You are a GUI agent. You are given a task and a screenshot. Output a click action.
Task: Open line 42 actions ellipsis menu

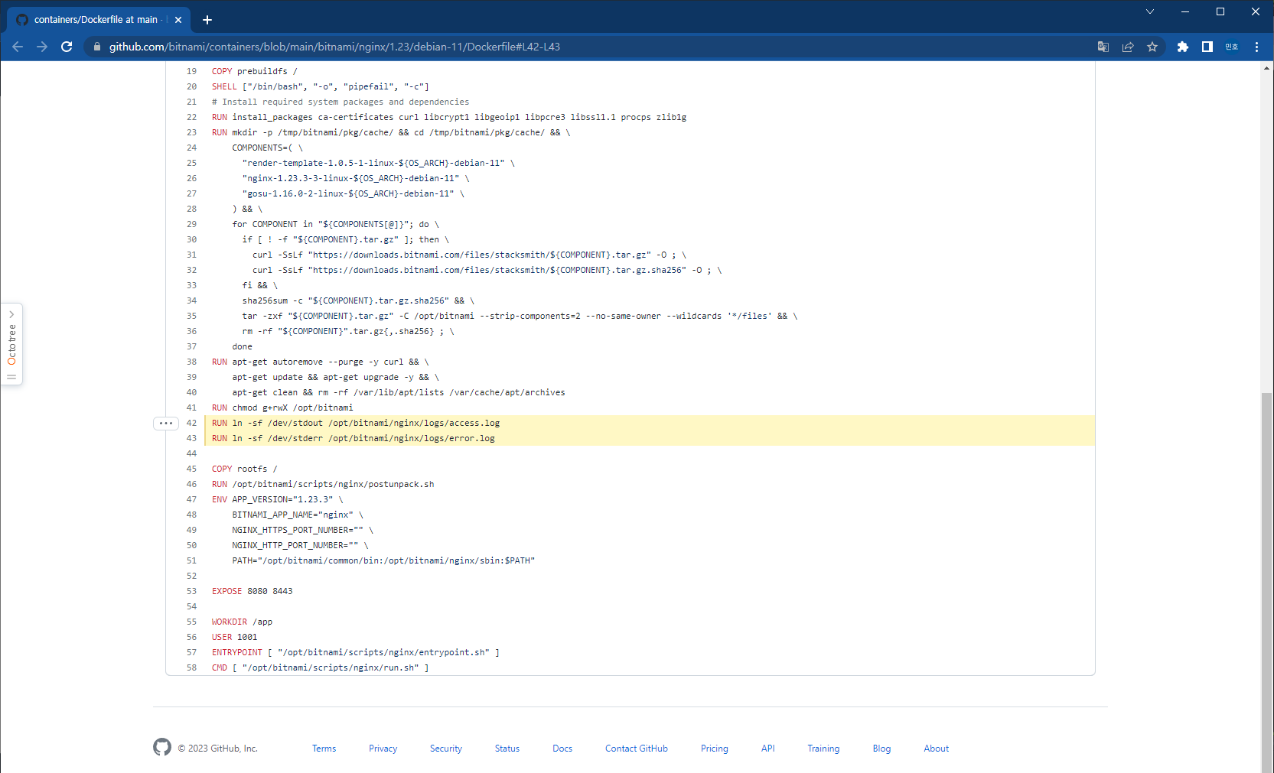(166, 423)
